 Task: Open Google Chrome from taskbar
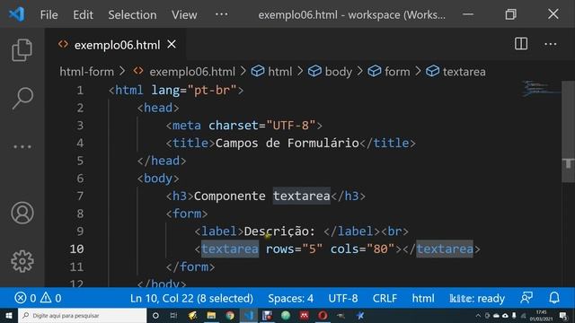tap(230, 315)
